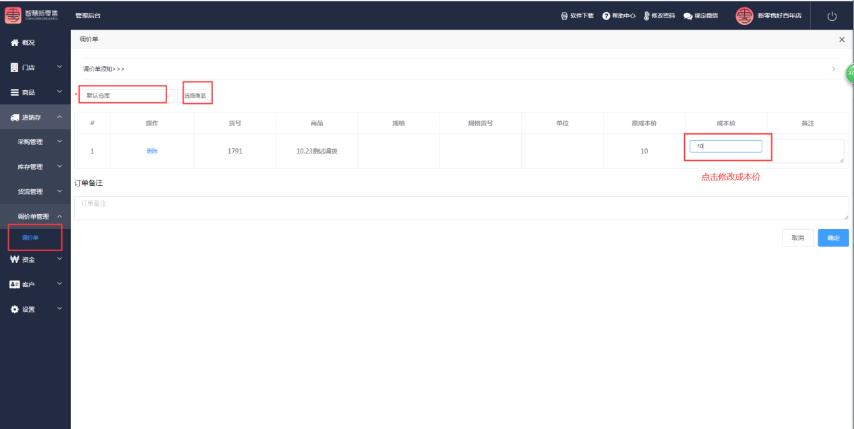This screenshot has height=429, width=854.
Task: Click the 取消 button
Action: pyautogui.click(x=798, y=238)
